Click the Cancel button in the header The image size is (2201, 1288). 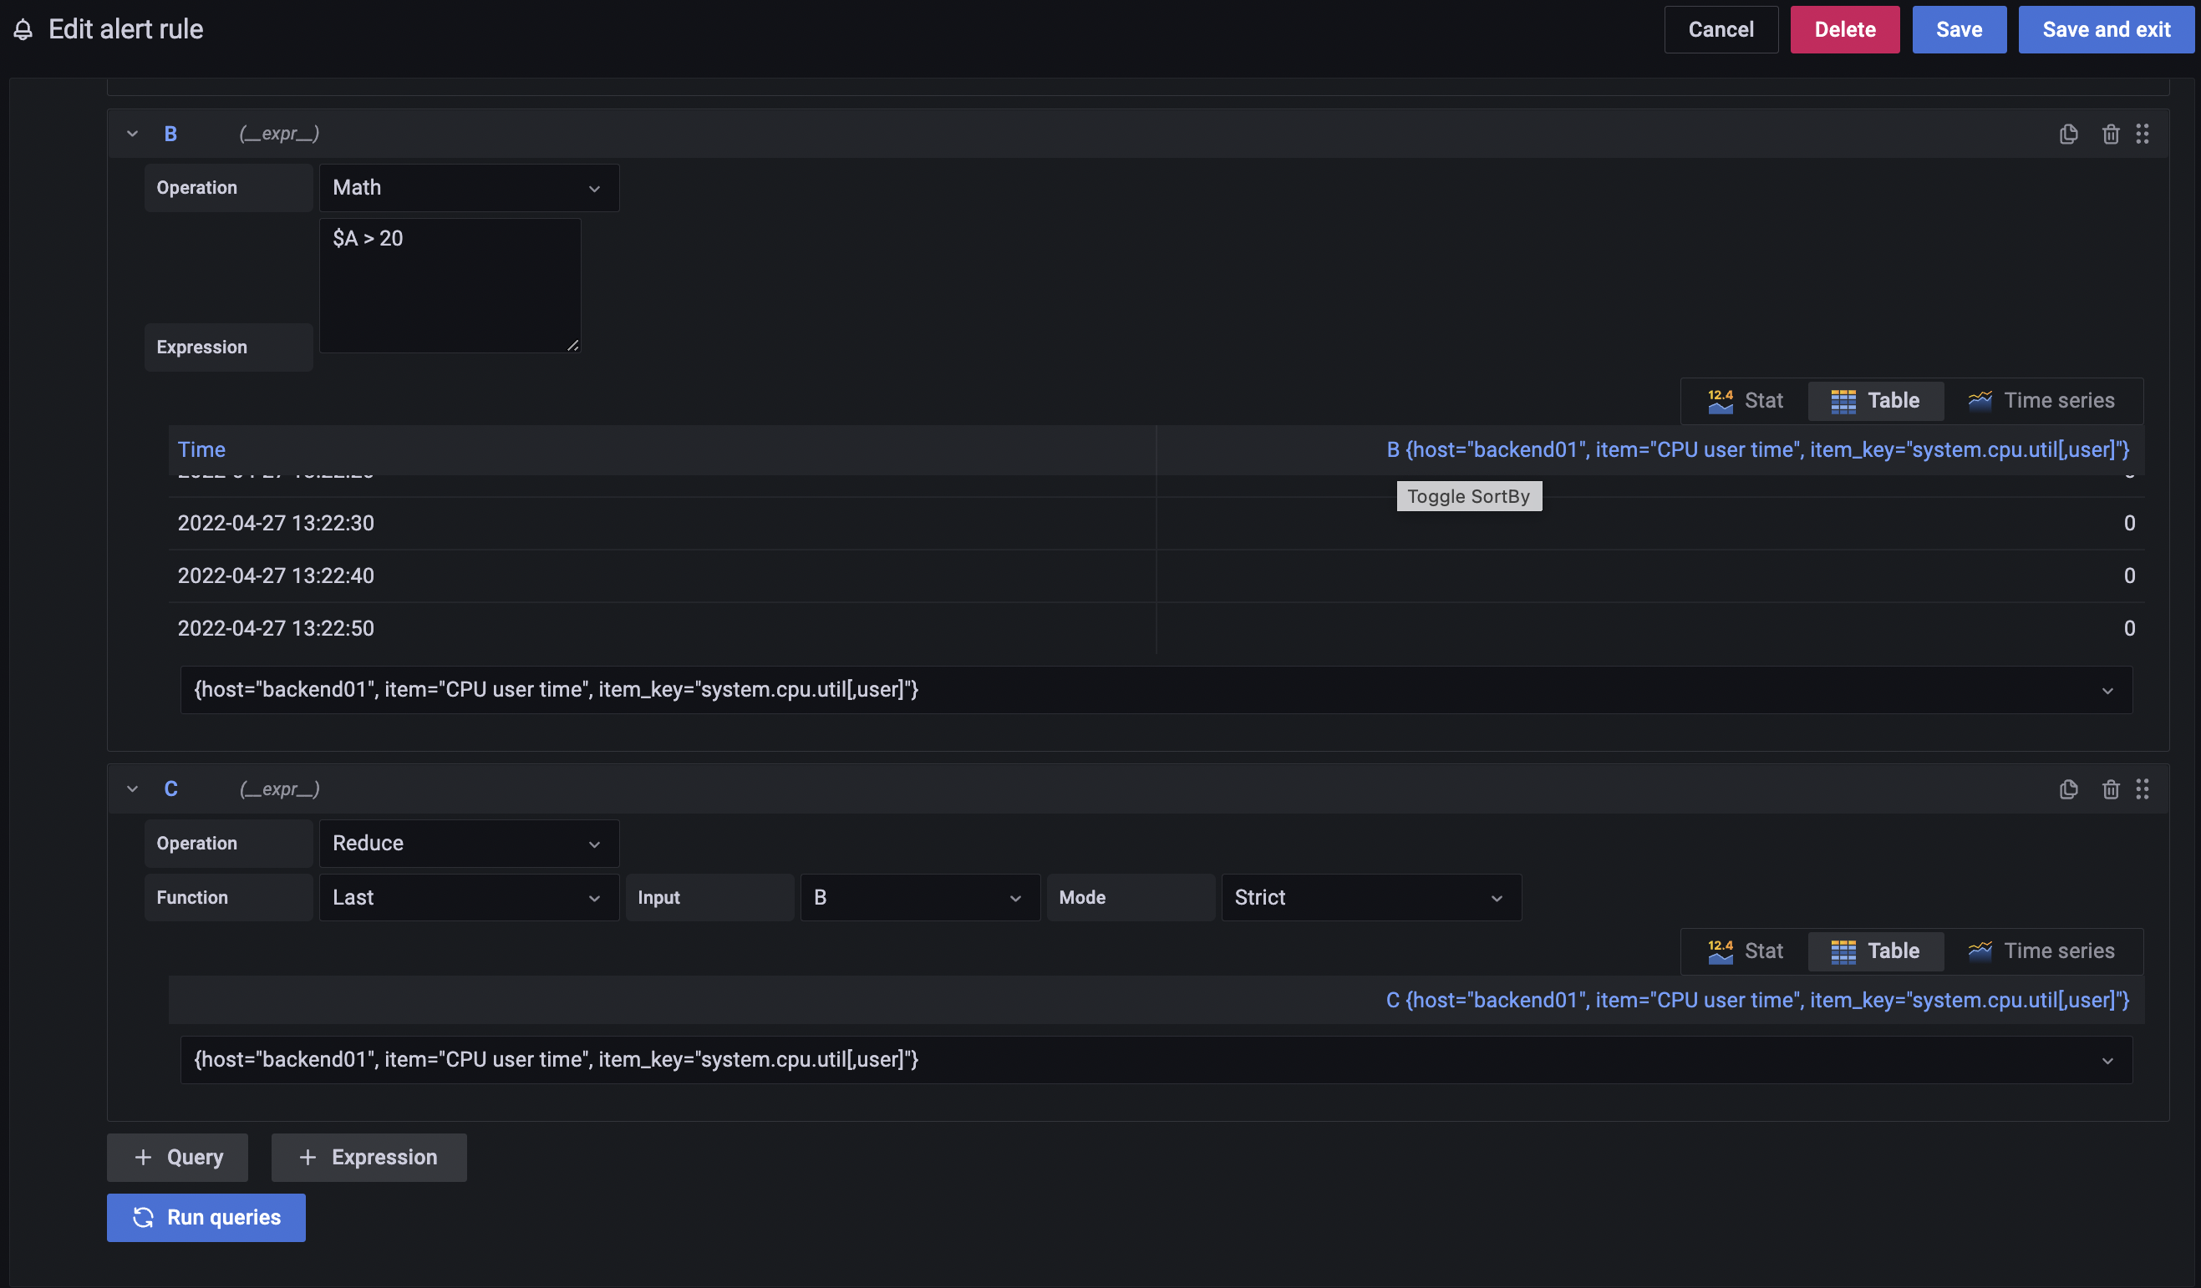1720,28
